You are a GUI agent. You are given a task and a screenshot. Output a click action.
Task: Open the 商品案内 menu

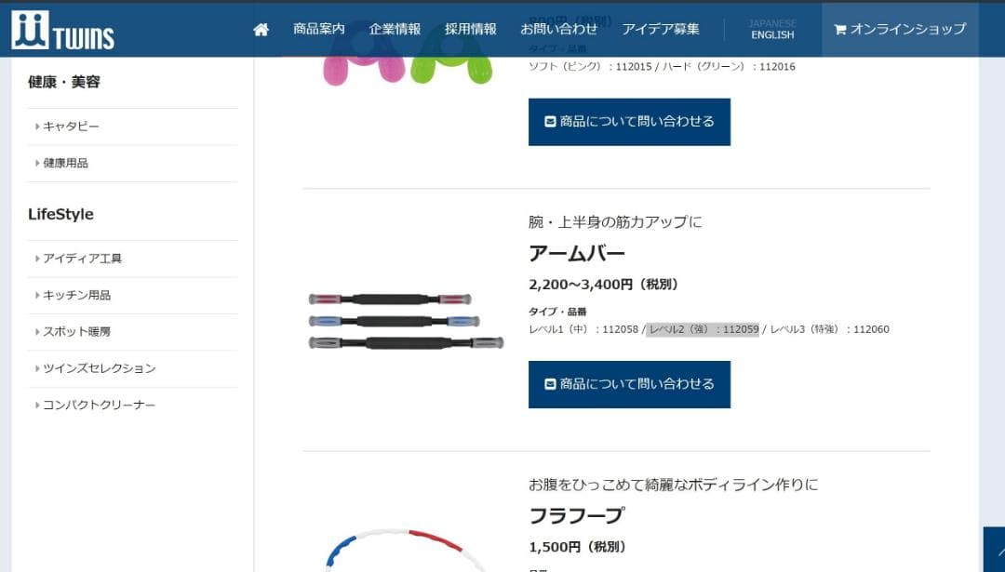click(318, 29)
